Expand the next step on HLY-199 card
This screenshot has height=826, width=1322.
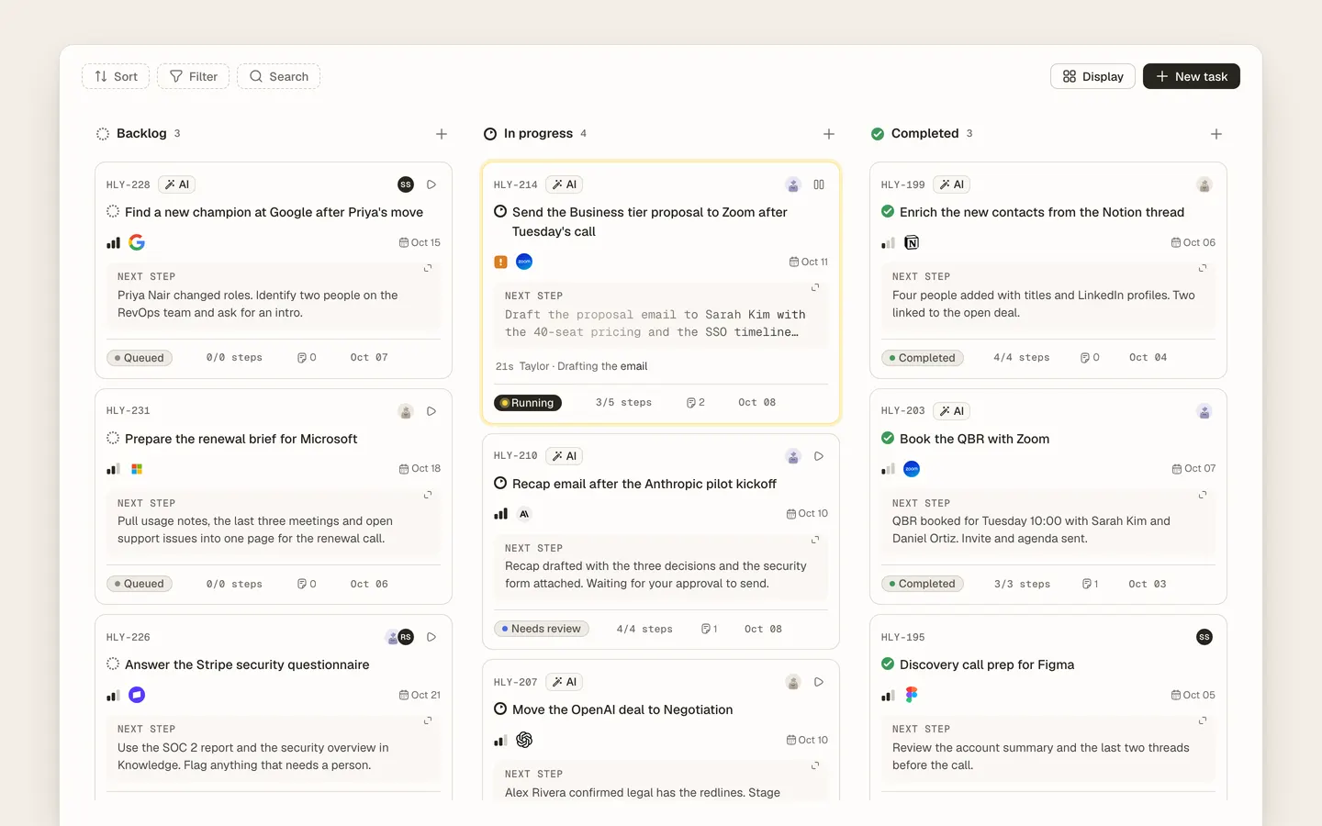[x=1203, y=268]
